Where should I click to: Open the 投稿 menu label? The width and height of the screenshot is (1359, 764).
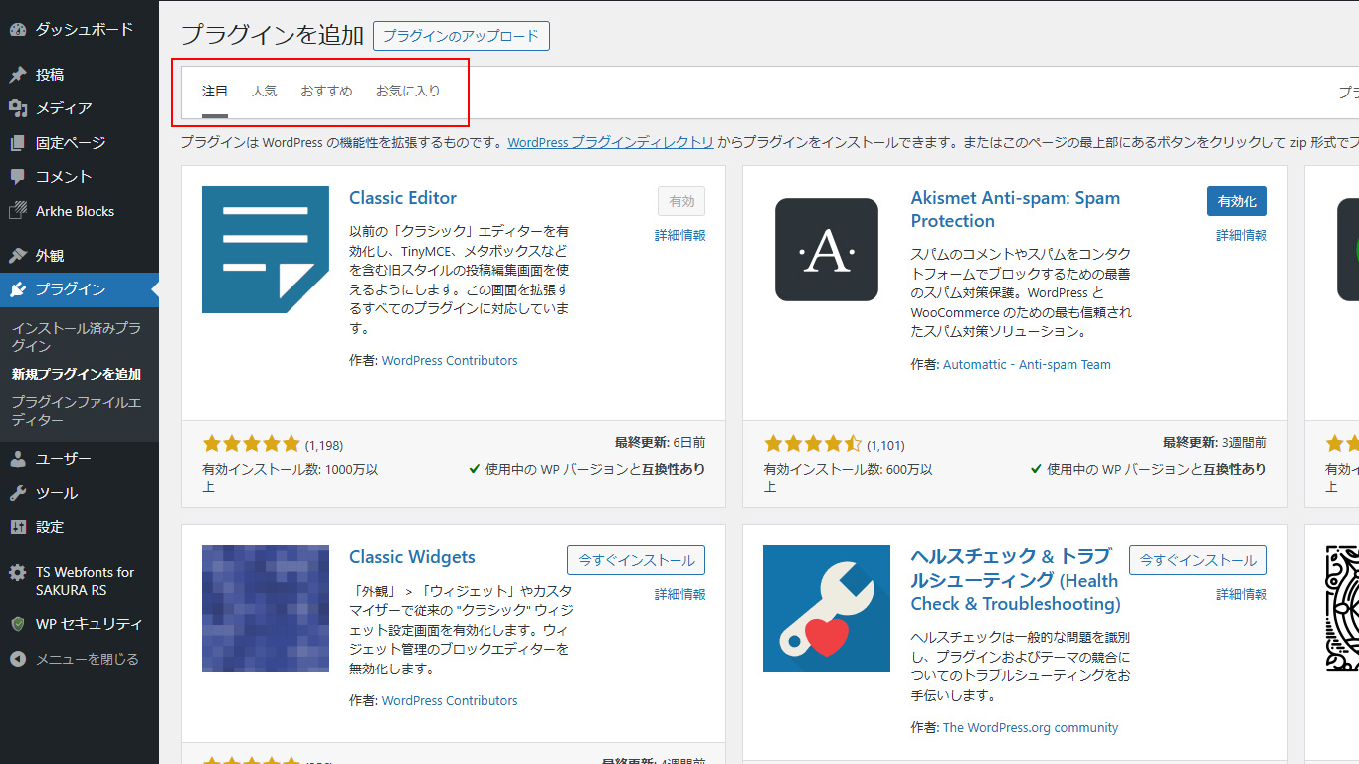(x=50, y=75)
